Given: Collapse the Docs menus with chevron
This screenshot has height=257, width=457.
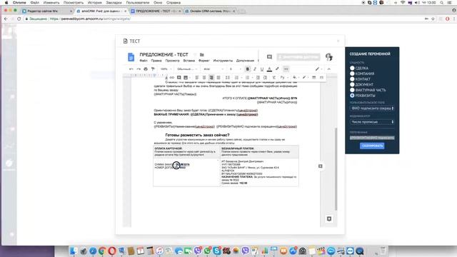Looking at the screenshot, I should tap(328, 69).
